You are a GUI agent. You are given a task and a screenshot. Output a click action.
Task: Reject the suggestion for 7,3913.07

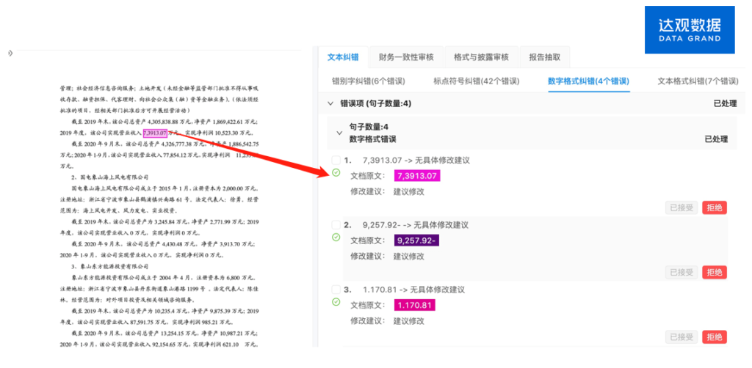pos(714,207)
